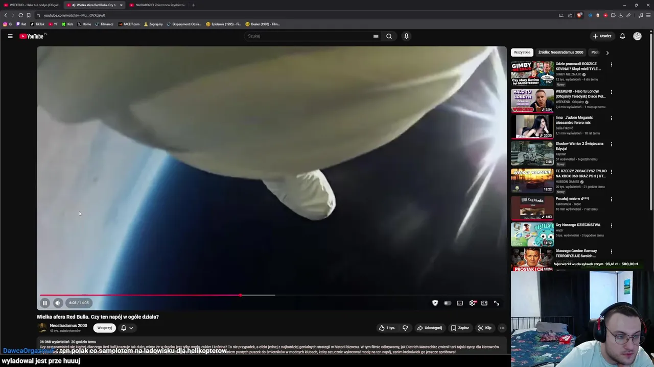Click the Wesprzyj button
654x367 pixels.
point(105,328)
